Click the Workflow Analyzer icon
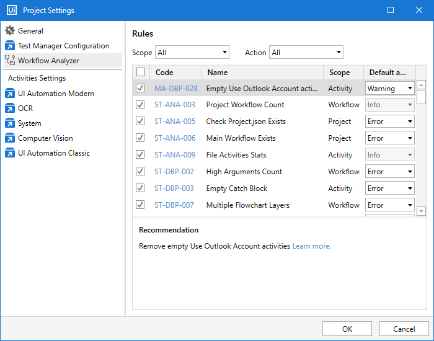The image size is (434, 341). [x=10, y=61]
